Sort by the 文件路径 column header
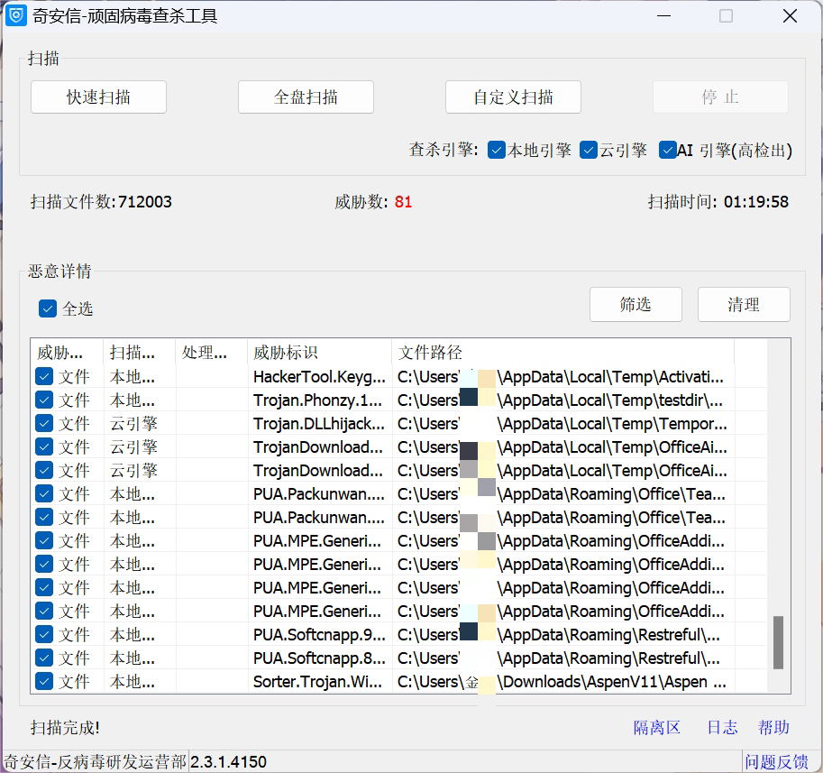 (563, 353)
